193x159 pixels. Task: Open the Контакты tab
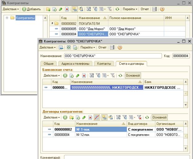(104, 64)
